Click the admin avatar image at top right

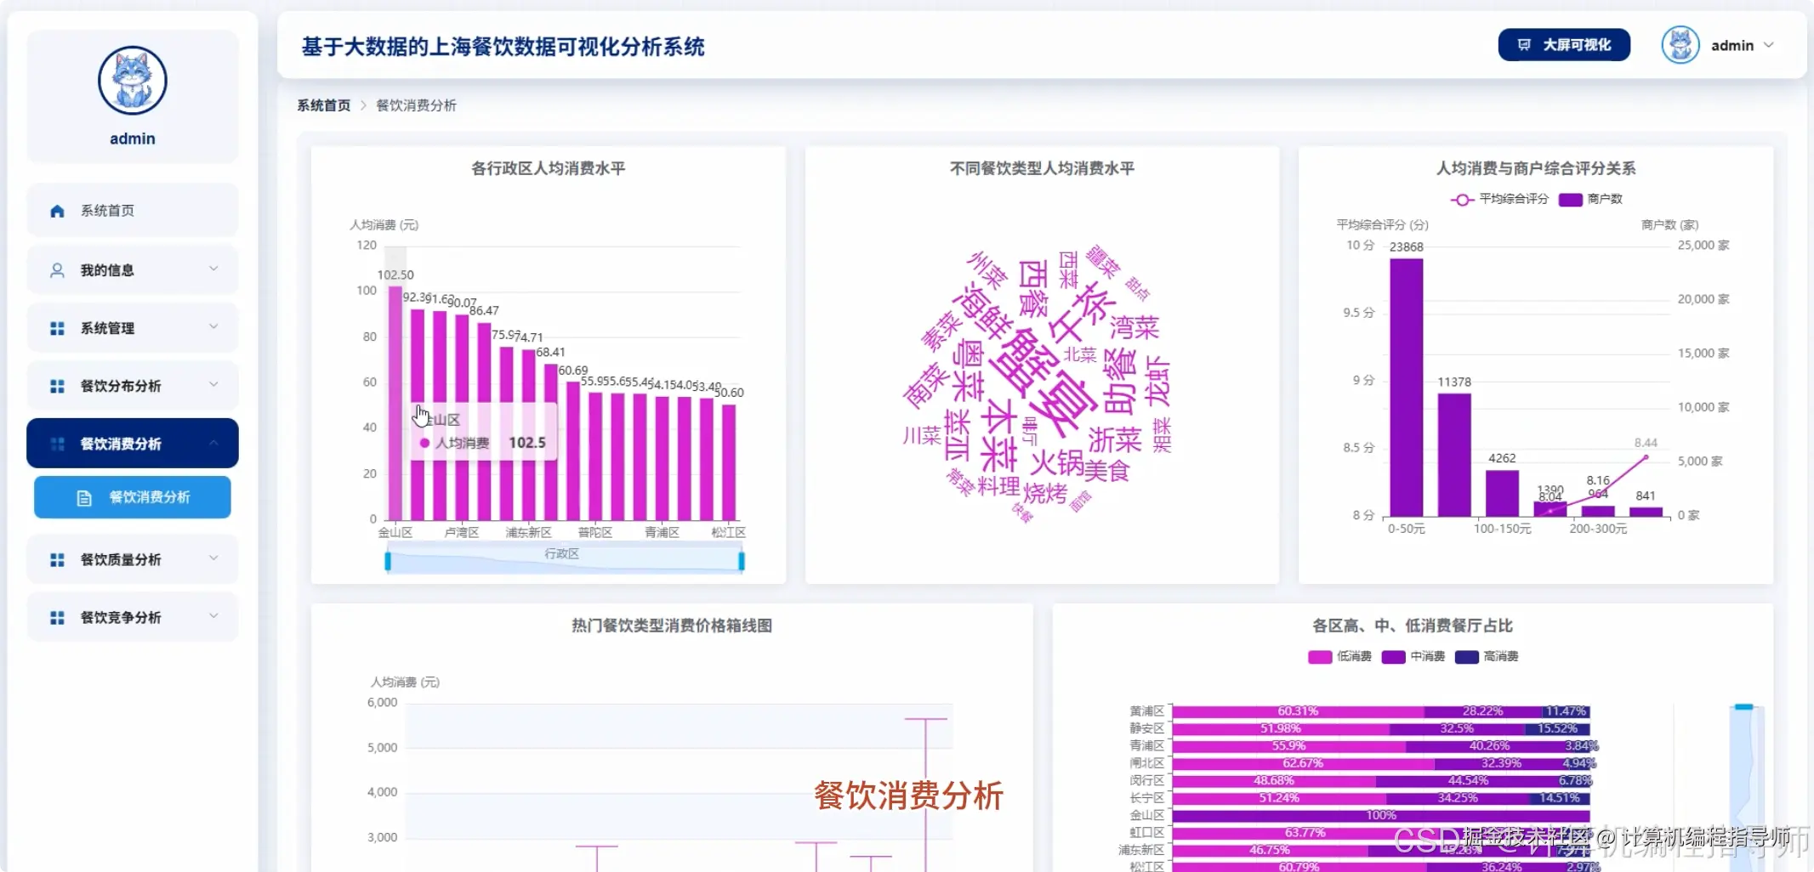point(1680,45)
